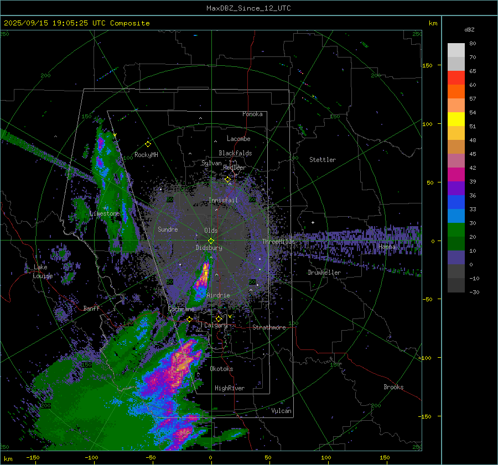Screen dimensions: 498x465
Task: Click the km unit label at bottom-left axis
Action: click(x=8, y=459)
